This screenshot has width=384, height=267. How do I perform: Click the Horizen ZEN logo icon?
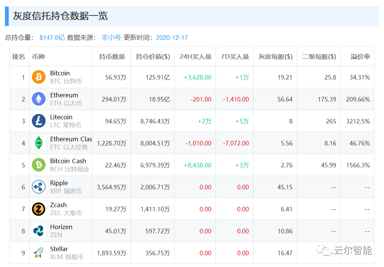pos(39,231)
